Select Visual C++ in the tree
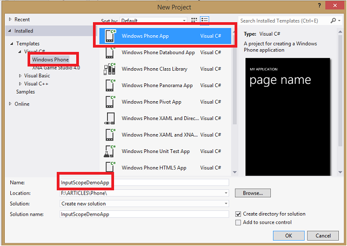Viewport: 347px width, 246px height. pos(36,84)
